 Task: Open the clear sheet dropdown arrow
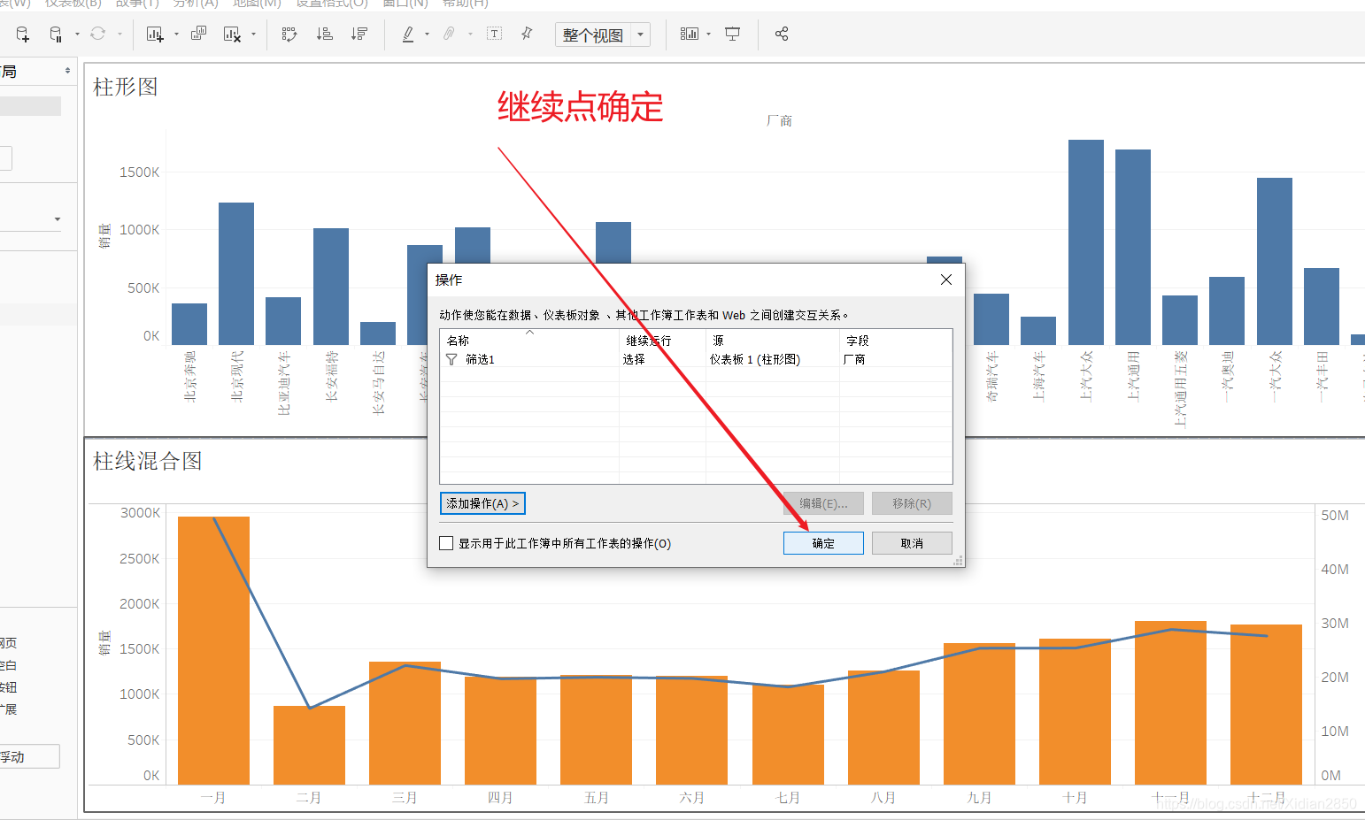point(253,34)
